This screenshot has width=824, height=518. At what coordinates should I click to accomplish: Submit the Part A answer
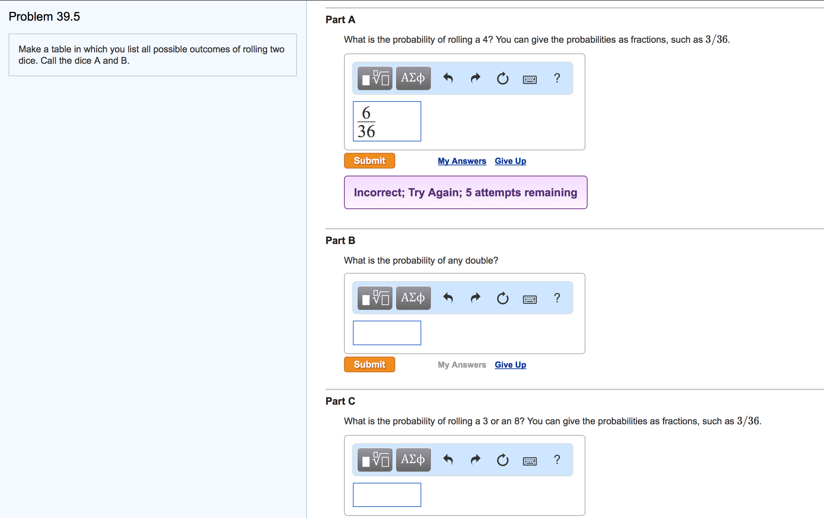(369, 160)
